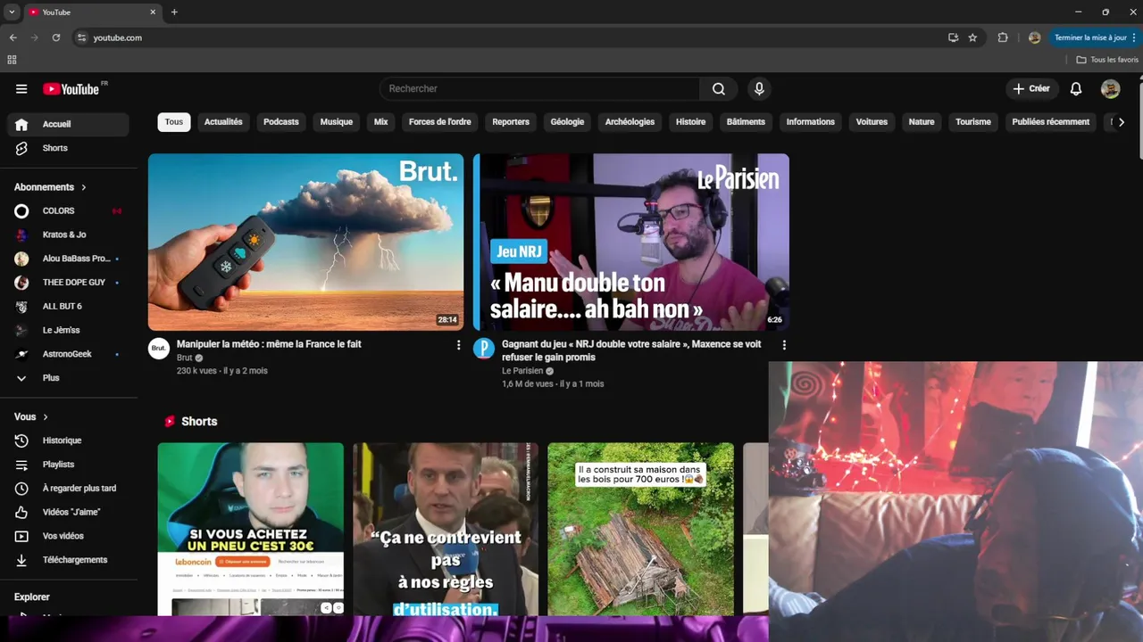Open Vidéos "J'aime" list

click(x=68, y=513)
